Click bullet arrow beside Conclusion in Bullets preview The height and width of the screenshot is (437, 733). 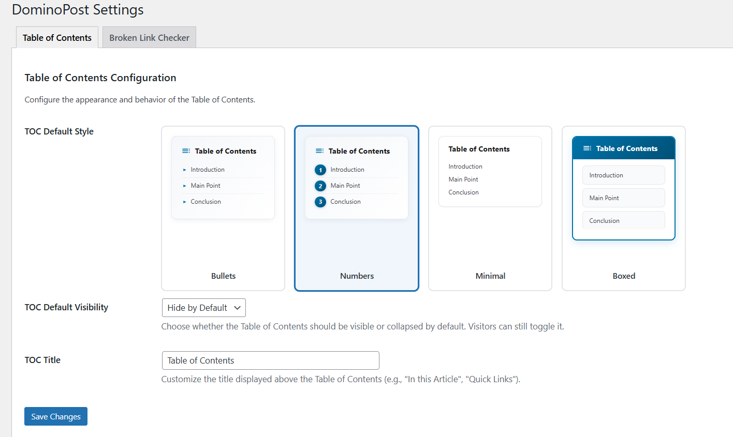[184, 202]
